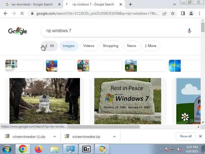205x154 pixels.
Task: Open the suggestion chip with a cartoon collage
Action: pyautogui.click(x=100, y=66)
